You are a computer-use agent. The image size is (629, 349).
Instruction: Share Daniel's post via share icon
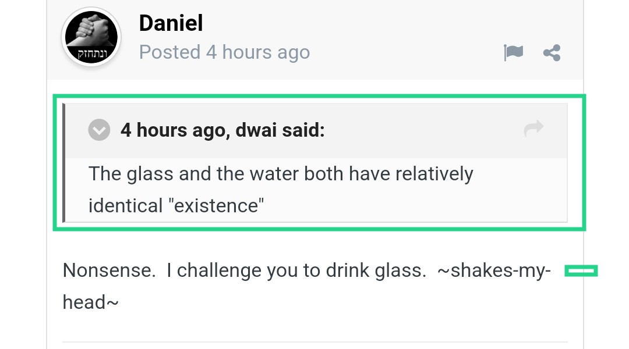coord(552,53)
